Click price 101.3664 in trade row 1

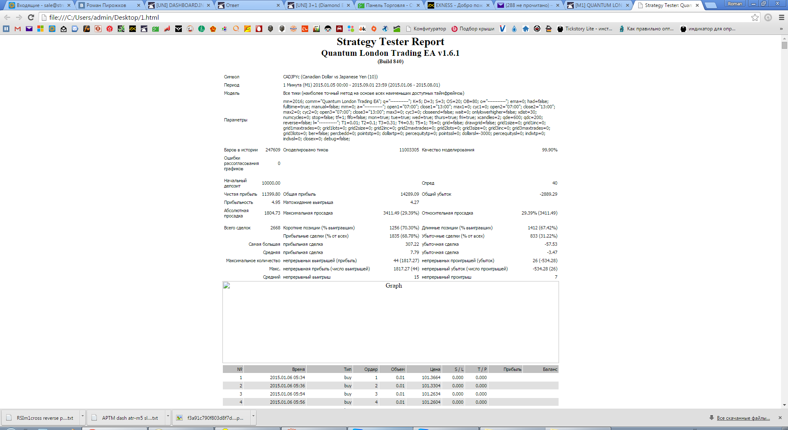coord(431,377)
